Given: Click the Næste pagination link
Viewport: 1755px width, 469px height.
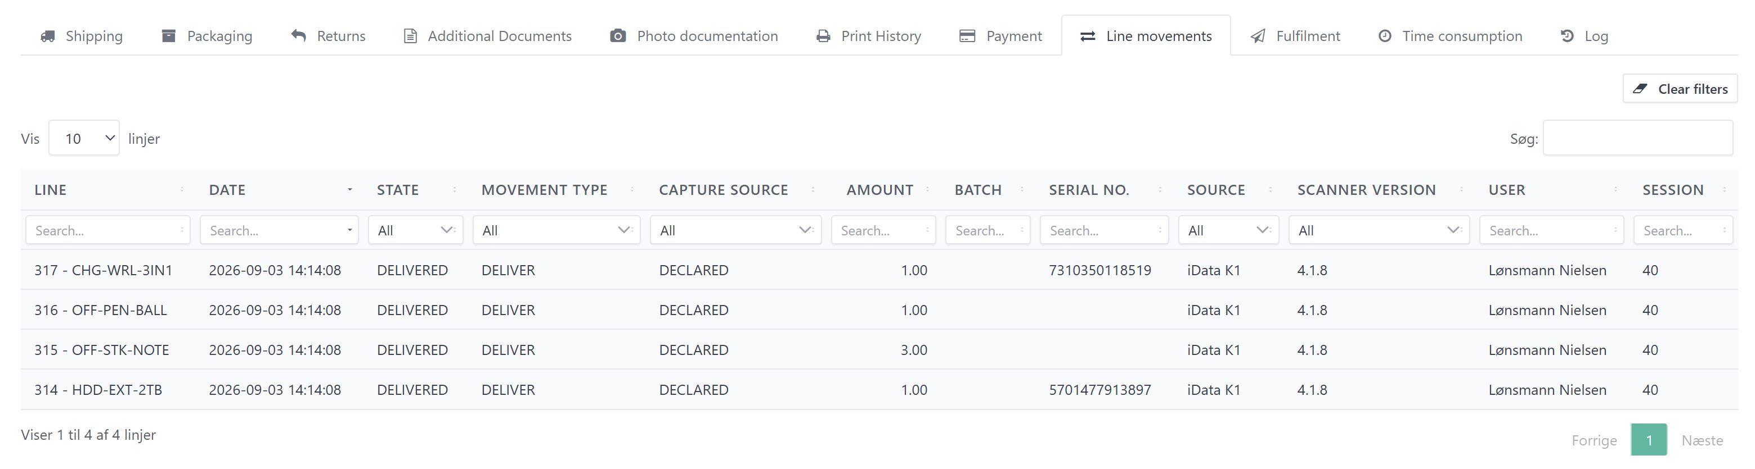Looking at the screenshot, I should 1702,440.
